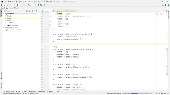Viewport: 170px width, 95px height.
Task: Switch to the Number.java tab
Action: [x=71, y=11]
